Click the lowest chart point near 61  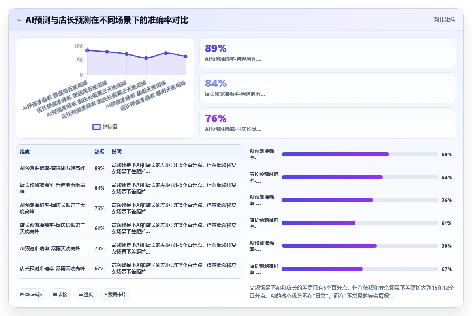pos(146,58)
